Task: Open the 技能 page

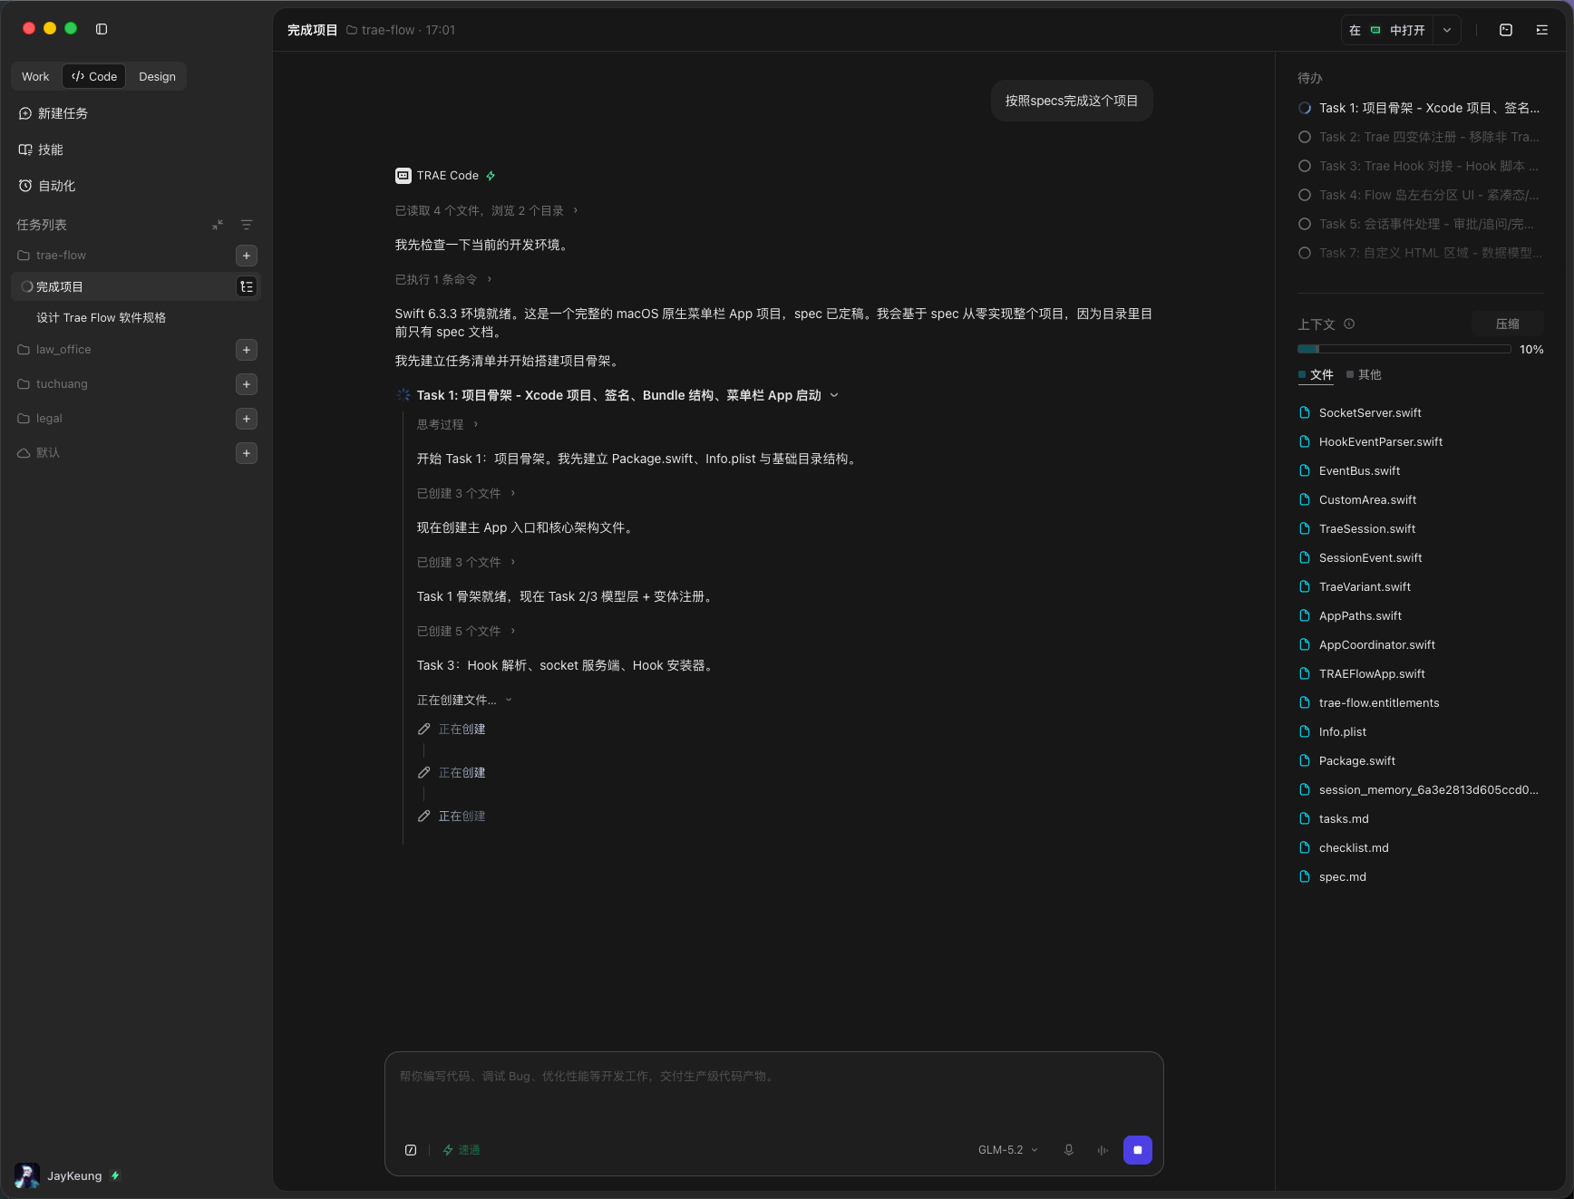Action: 50,150
